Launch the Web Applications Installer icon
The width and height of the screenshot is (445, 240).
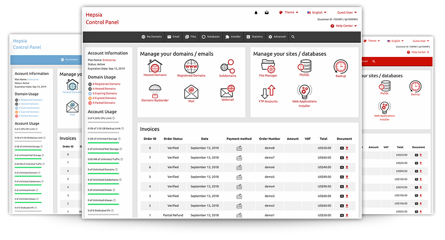tap(304, 92)
